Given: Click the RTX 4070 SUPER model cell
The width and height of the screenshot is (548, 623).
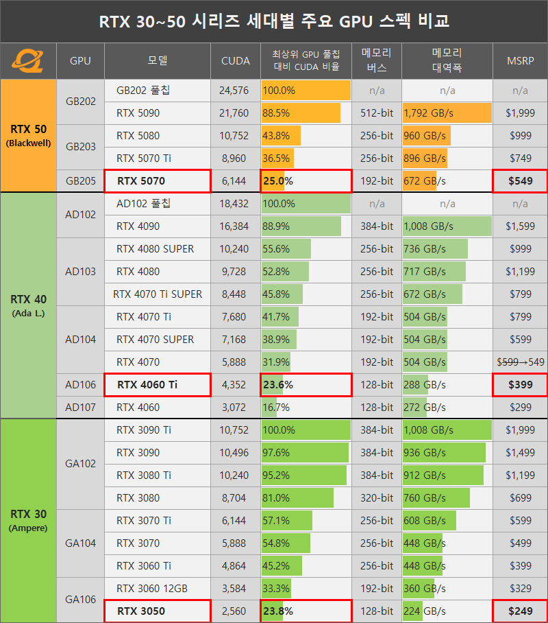Looking at the screenshot, I should coord(158,340).
